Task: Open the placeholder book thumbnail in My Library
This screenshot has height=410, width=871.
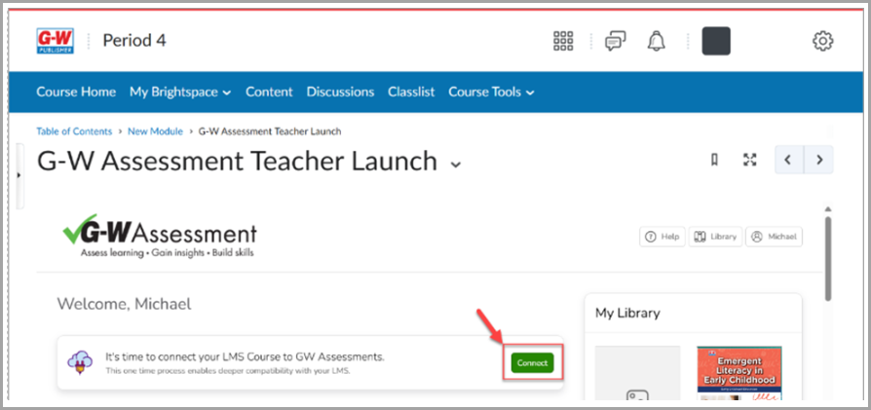Action: click(638, 373)
